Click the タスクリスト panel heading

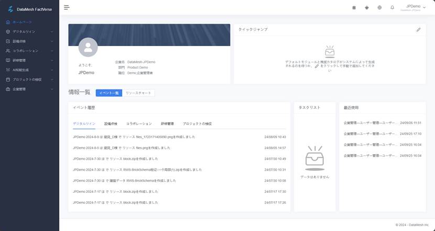coord(309,107)
